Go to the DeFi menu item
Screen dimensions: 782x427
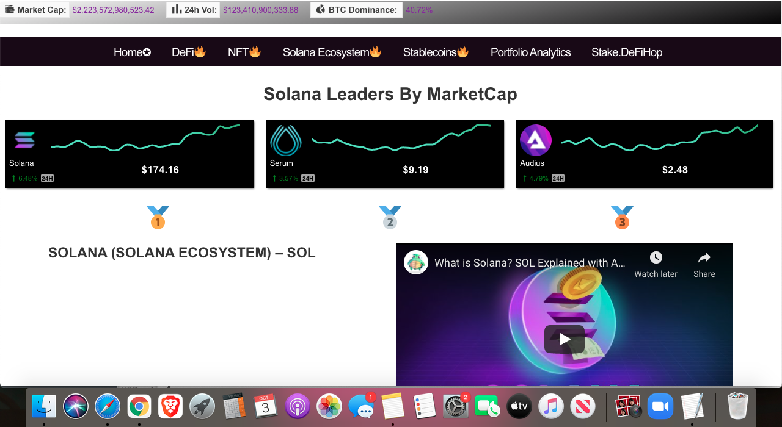click(x=189, y=52)
